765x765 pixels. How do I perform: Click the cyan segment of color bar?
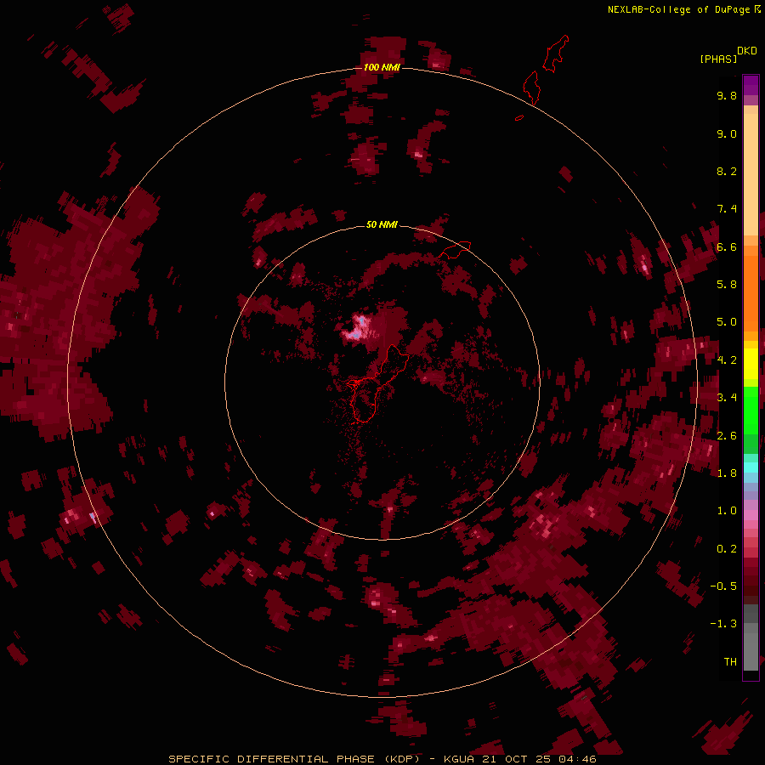click(x=751, y=467)
